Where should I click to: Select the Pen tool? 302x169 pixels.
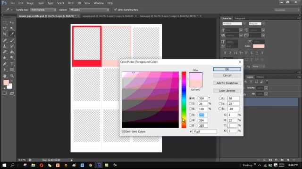point(5,64)
